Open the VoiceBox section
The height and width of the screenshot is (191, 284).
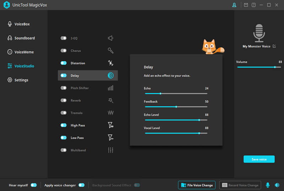(18, 24)
